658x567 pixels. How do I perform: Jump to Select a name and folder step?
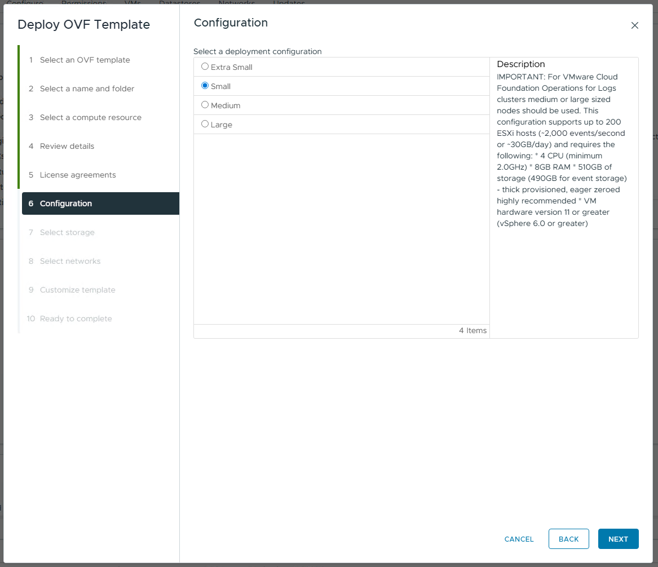coord(87,88)
